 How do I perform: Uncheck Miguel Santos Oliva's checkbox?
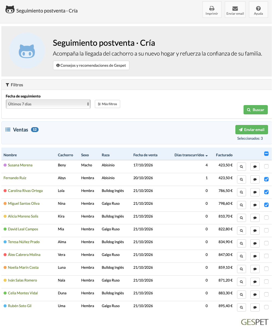(266, 205)
